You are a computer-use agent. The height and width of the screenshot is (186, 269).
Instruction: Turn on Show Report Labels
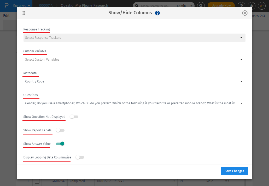[x=60, y=130]
